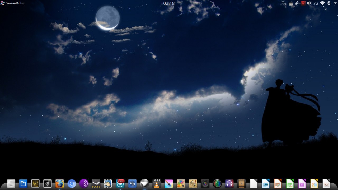Click the small gray box tray icon
Image resolution: width=338 pixels, height=190 pixels.
click(x=291, y=4)
